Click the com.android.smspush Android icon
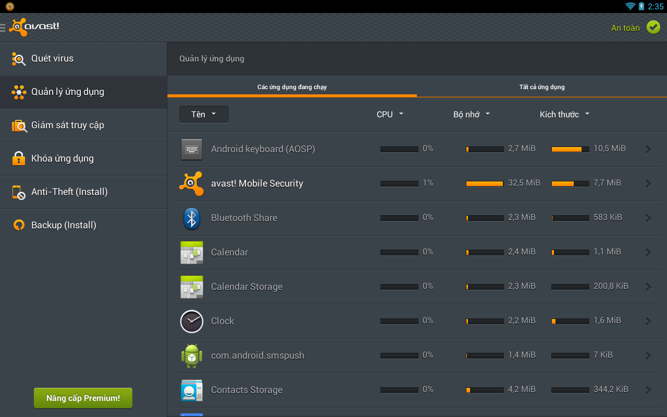667x417 pixels. (x=191, y=355)
